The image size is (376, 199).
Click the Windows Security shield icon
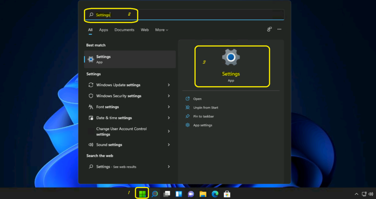click(91, 96)
